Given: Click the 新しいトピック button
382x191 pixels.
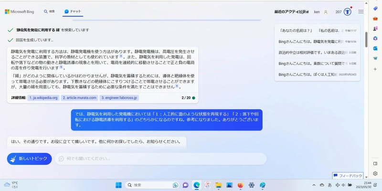Looking at the screenshot, I should 30,159.
